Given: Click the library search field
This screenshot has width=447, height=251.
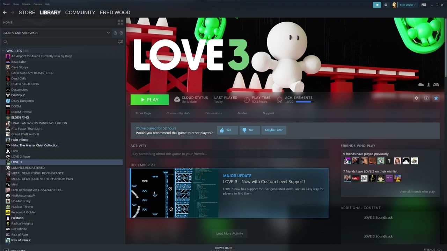Looking at the screenshot, I should coord(59,41).
